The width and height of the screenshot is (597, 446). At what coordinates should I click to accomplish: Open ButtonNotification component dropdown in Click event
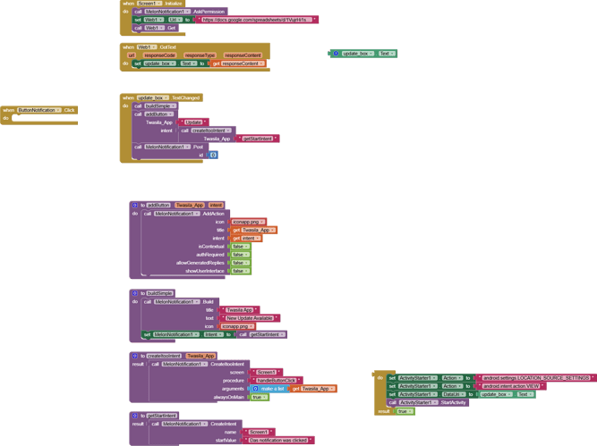coord(59,110)
